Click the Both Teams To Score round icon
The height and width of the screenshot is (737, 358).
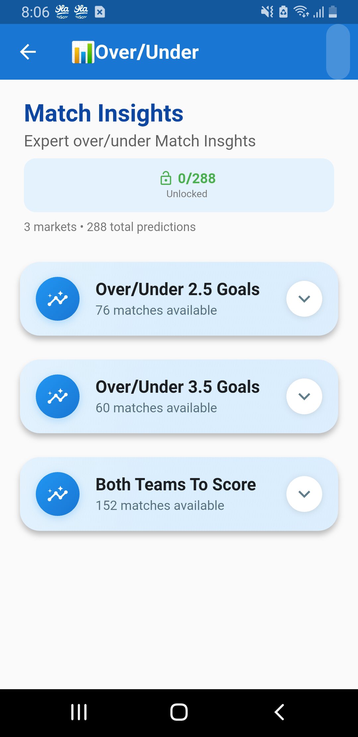(58, 494)
